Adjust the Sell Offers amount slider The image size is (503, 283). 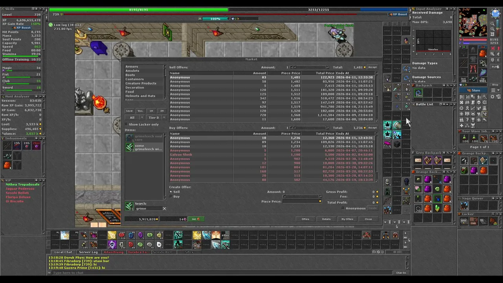309,67
